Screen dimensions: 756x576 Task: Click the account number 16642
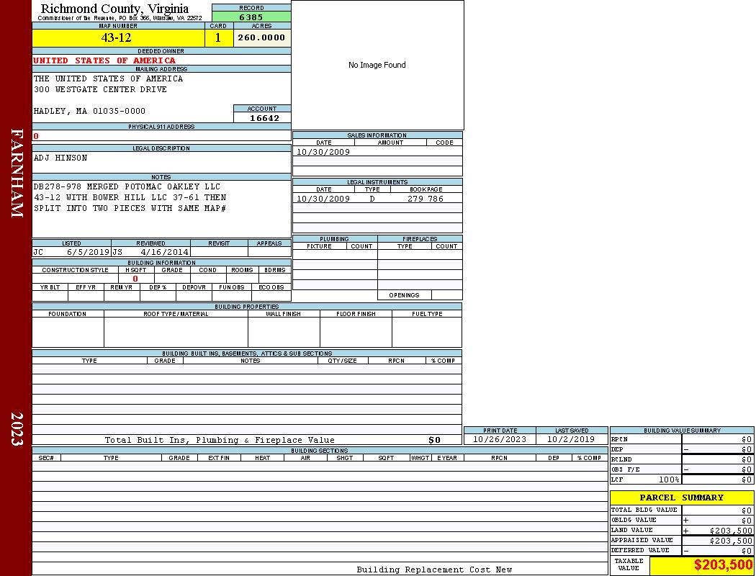(264, 118)
